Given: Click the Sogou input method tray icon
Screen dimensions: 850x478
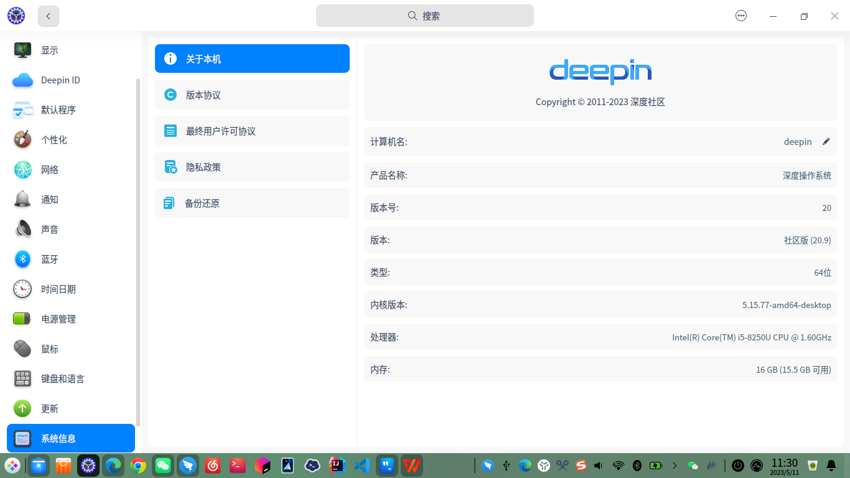Looking at the screenshot, I should 581,465.
